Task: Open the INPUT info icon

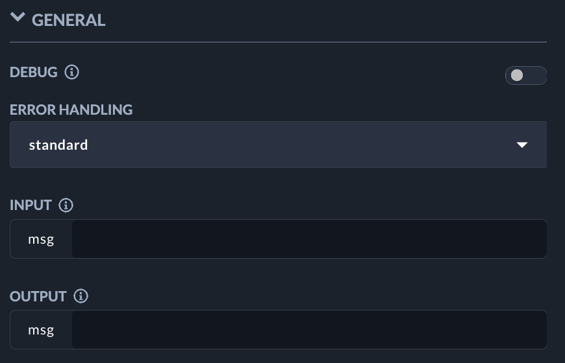Action: [66, 205]
